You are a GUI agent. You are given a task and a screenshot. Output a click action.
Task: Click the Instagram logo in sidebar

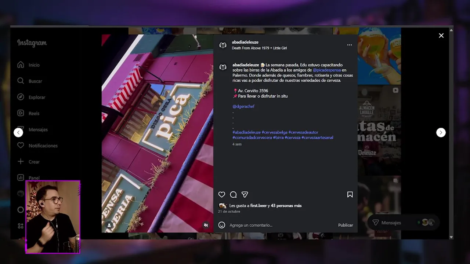point(32,43)
